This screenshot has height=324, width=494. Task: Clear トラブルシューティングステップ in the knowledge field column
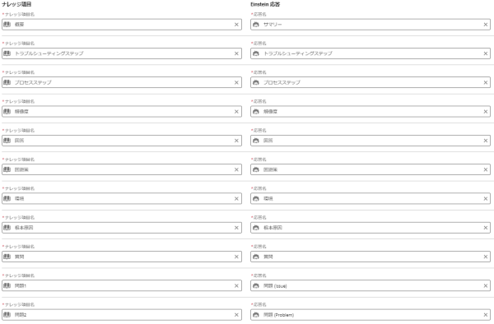tap(236, 53)
